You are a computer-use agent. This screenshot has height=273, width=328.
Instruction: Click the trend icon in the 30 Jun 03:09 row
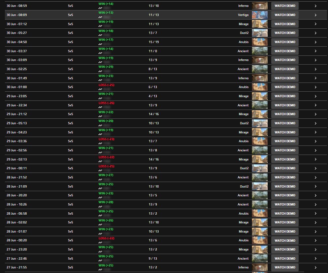pyautogui.click(x=101, y=62)
